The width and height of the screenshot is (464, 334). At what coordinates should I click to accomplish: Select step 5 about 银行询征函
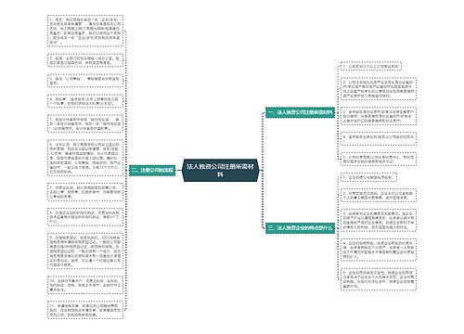click(85, 123)
